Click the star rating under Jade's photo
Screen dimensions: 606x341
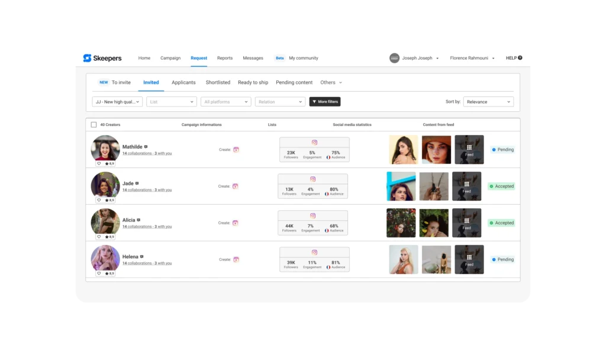pos(109,200)
